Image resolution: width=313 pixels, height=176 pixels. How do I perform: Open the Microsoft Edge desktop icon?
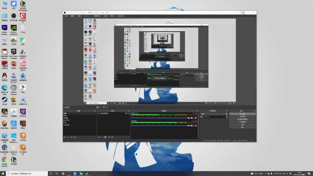coord(4,90)
